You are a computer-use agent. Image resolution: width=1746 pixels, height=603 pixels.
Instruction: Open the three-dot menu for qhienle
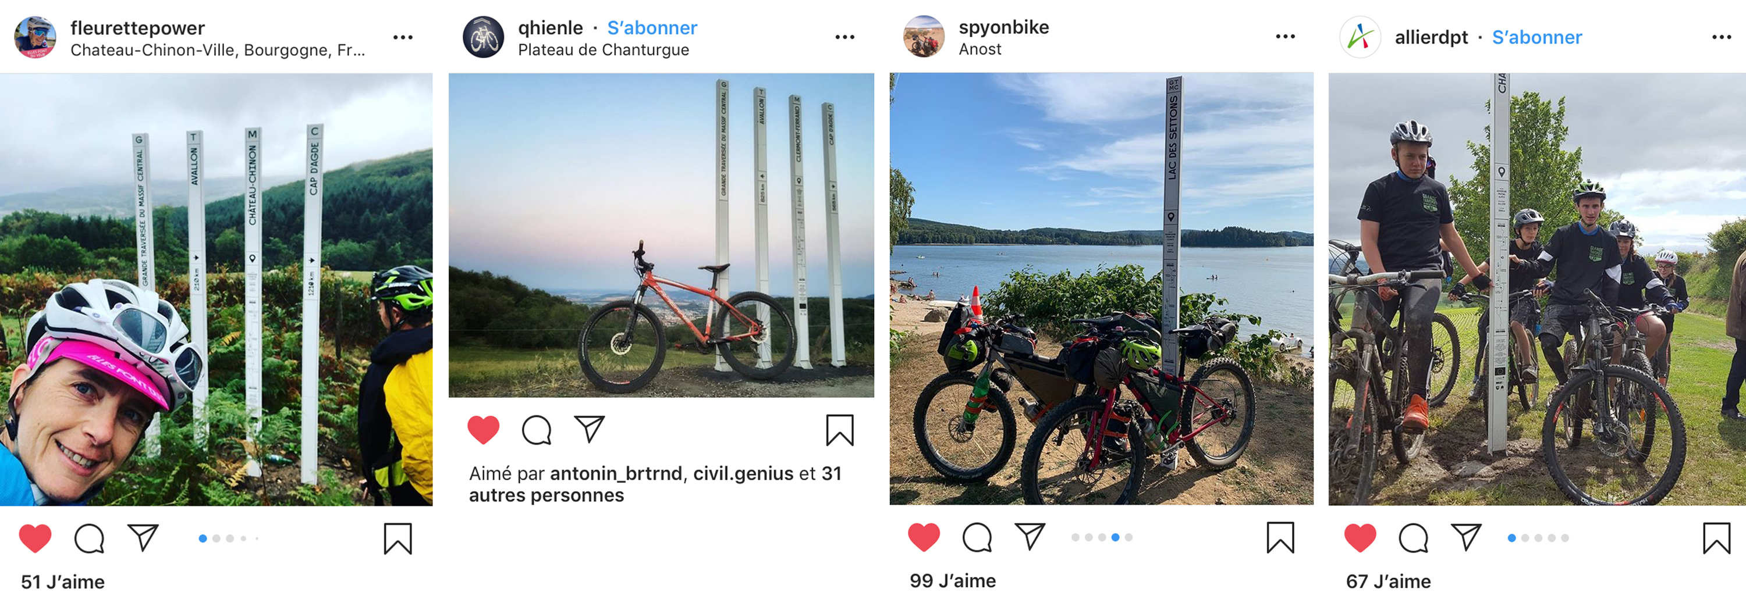pyautogui.click(x=844, y=38)
